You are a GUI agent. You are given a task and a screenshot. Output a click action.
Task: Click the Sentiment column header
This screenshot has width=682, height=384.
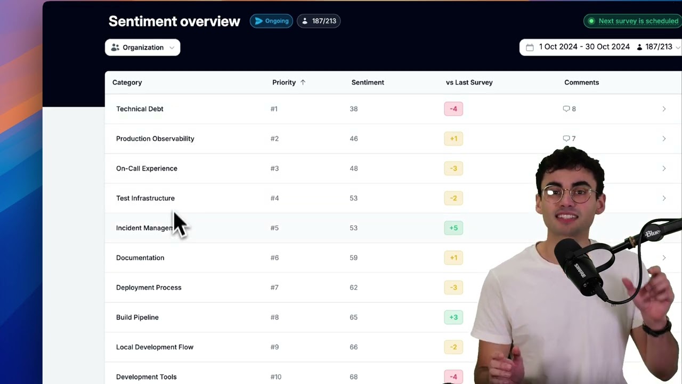pos(368,83)
